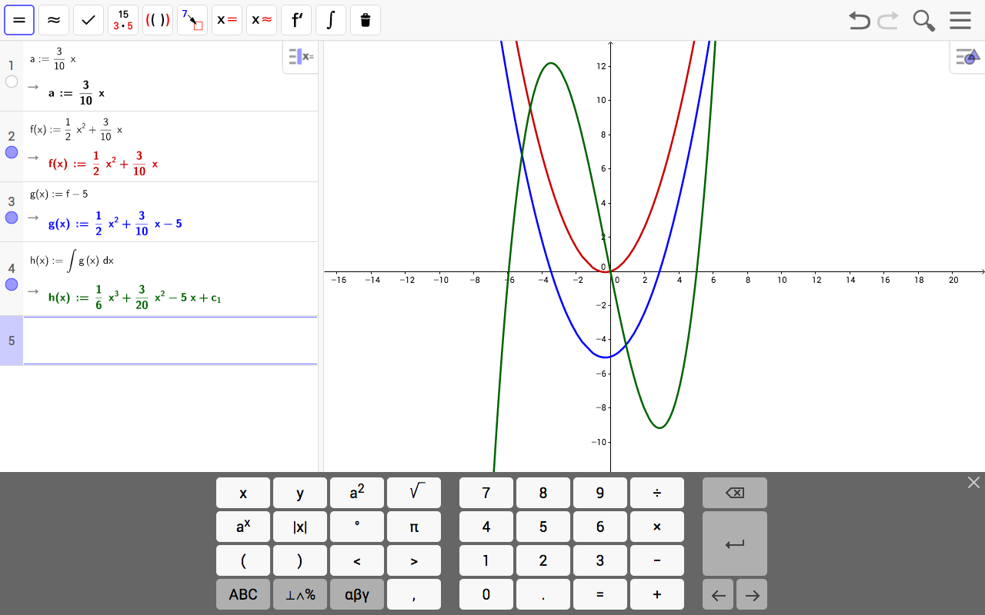Tap the right cursor arrow key
985x615 pixels.
pyautogui.click(x=752, y=594)
